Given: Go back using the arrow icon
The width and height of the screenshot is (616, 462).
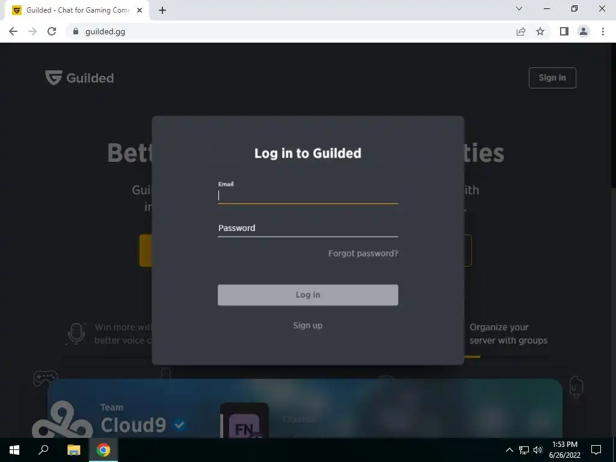Looking at the screenshot, I should [13, 31].
